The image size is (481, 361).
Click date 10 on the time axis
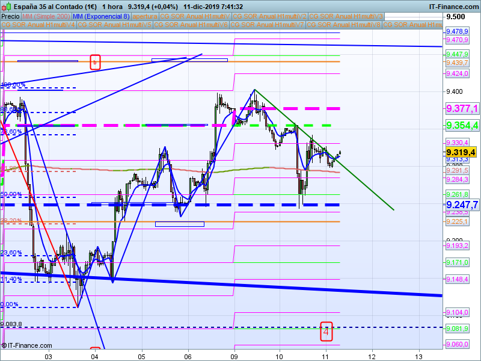pos(279,357)
